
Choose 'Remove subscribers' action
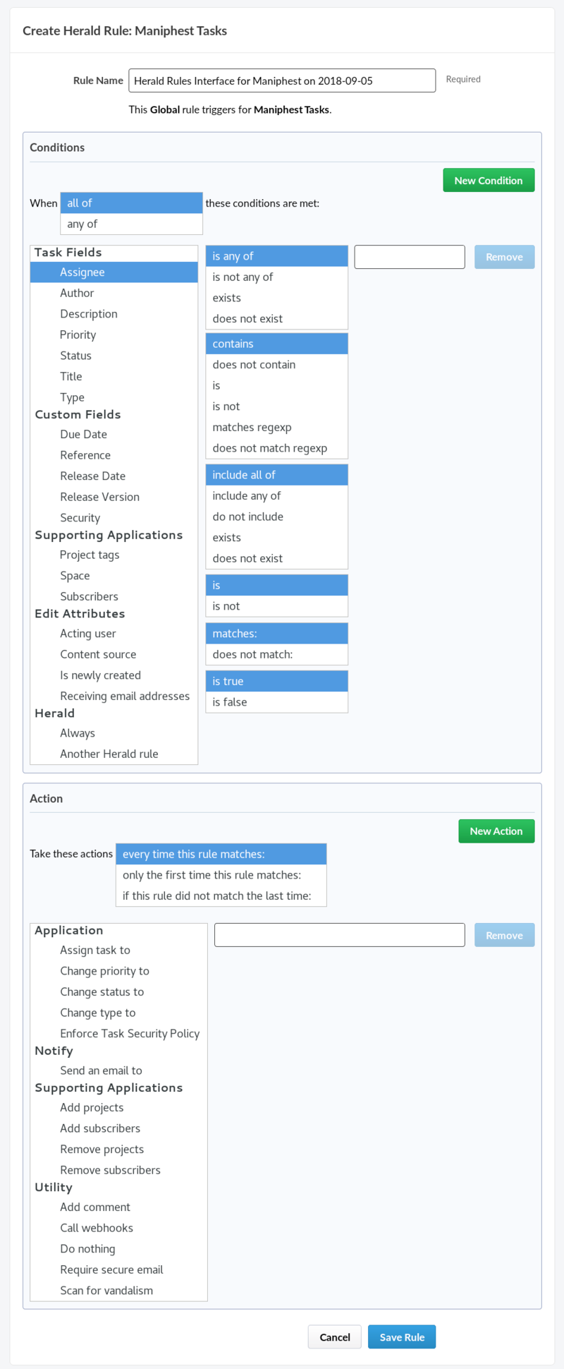(x=118, y=1170)
